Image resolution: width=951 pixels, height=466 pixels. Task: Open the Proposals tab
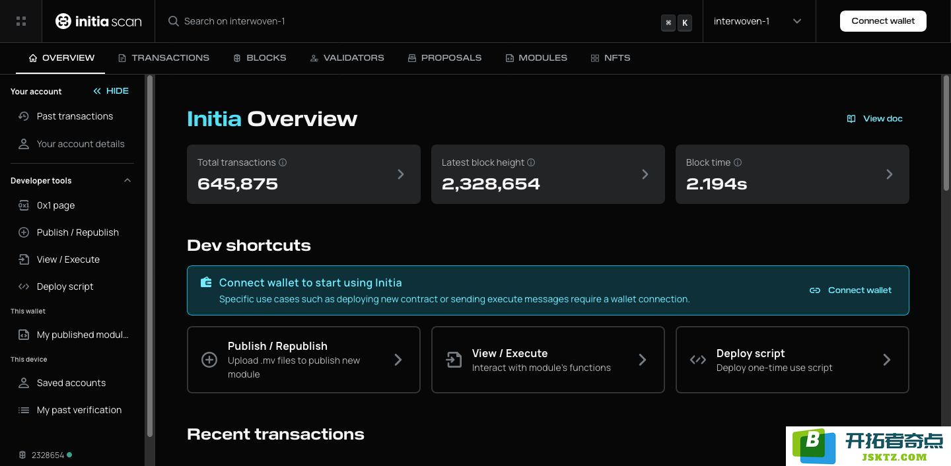pos(444,58)
